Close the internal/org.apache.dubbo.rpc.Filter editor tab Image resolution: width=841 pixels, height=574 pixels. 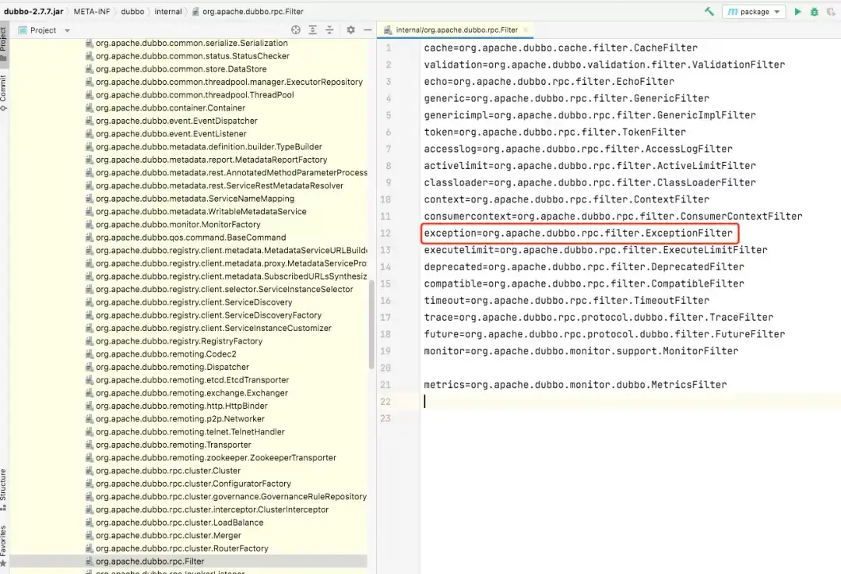pos(526,30)
